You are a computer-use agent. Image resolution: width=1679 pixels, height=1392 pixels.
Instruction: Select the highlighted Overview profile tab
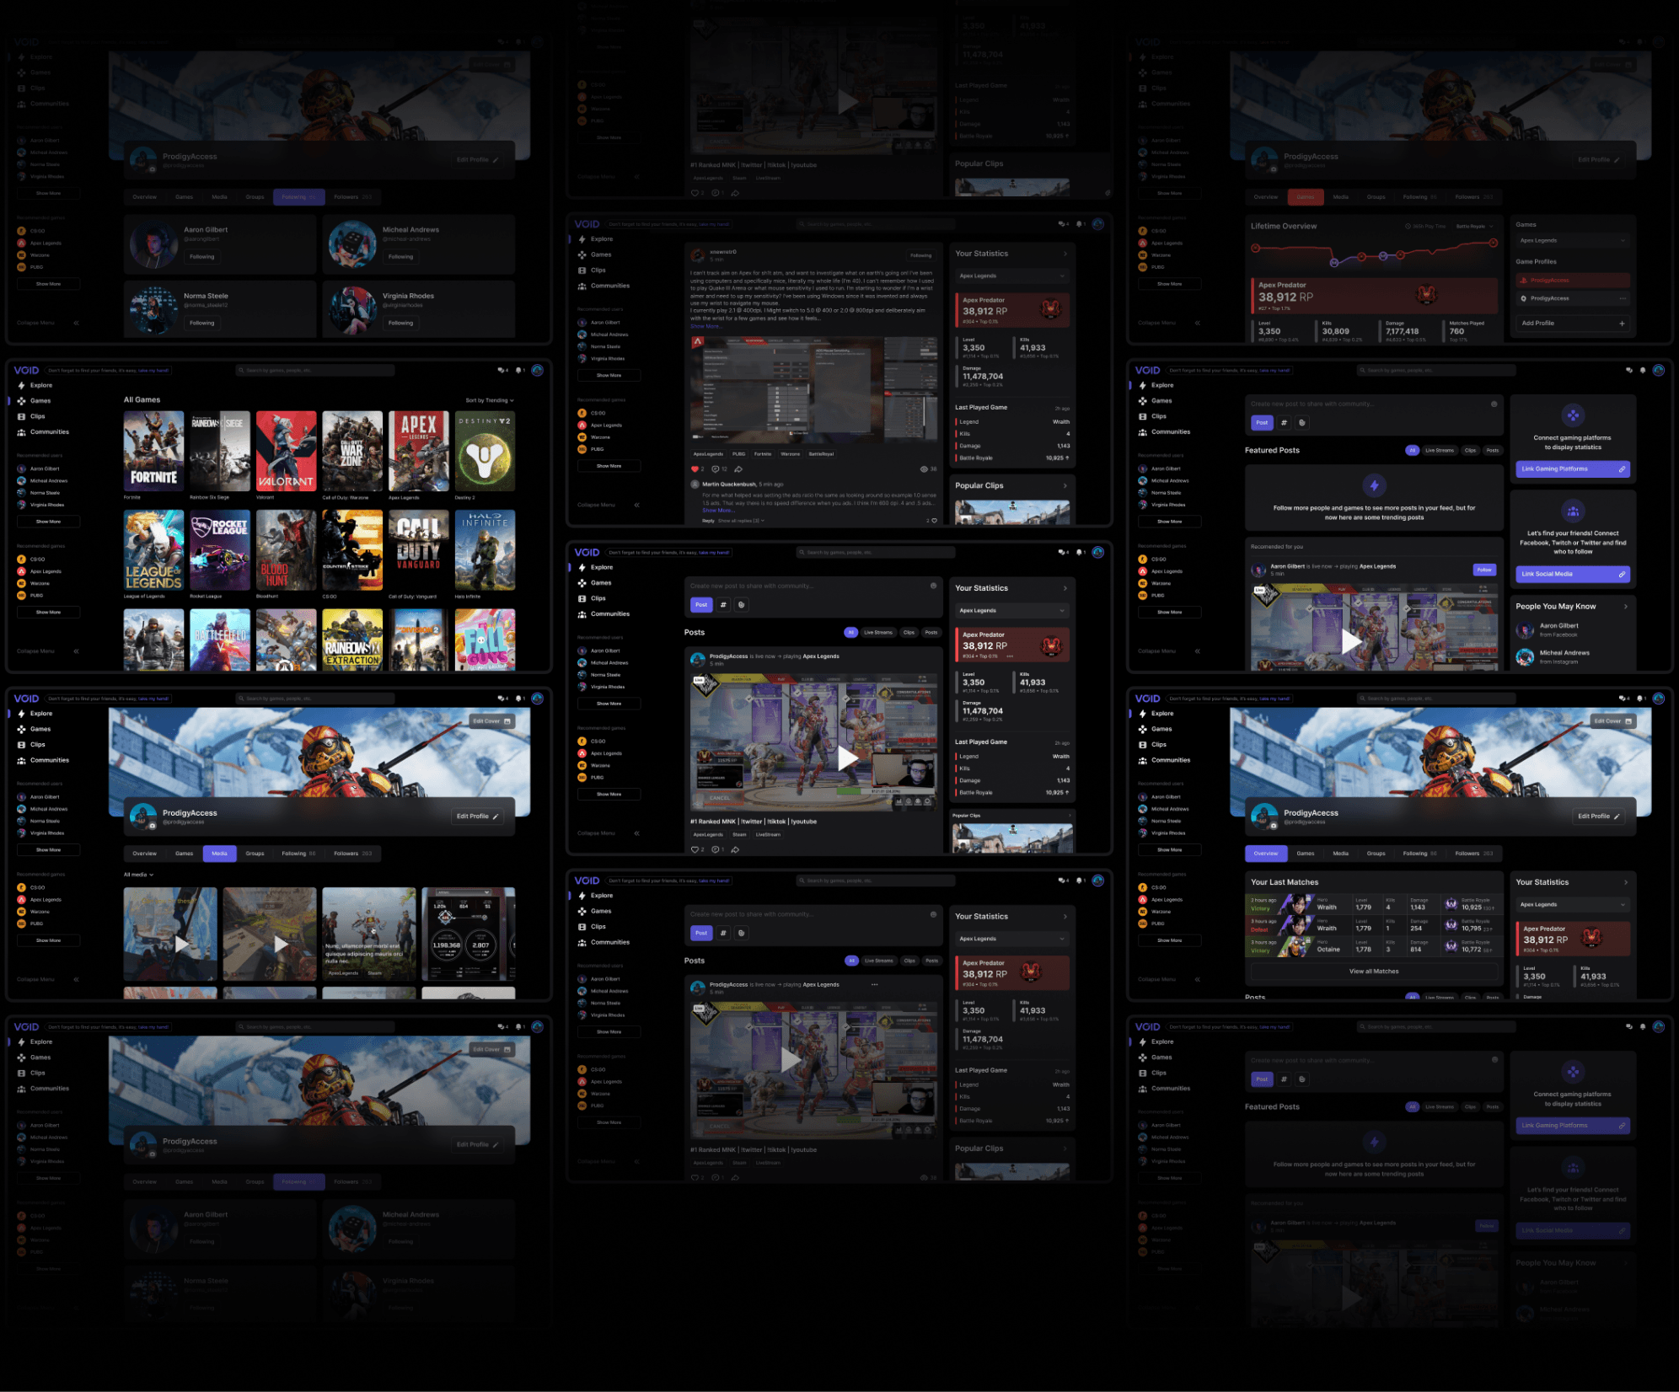[1265, 854]
